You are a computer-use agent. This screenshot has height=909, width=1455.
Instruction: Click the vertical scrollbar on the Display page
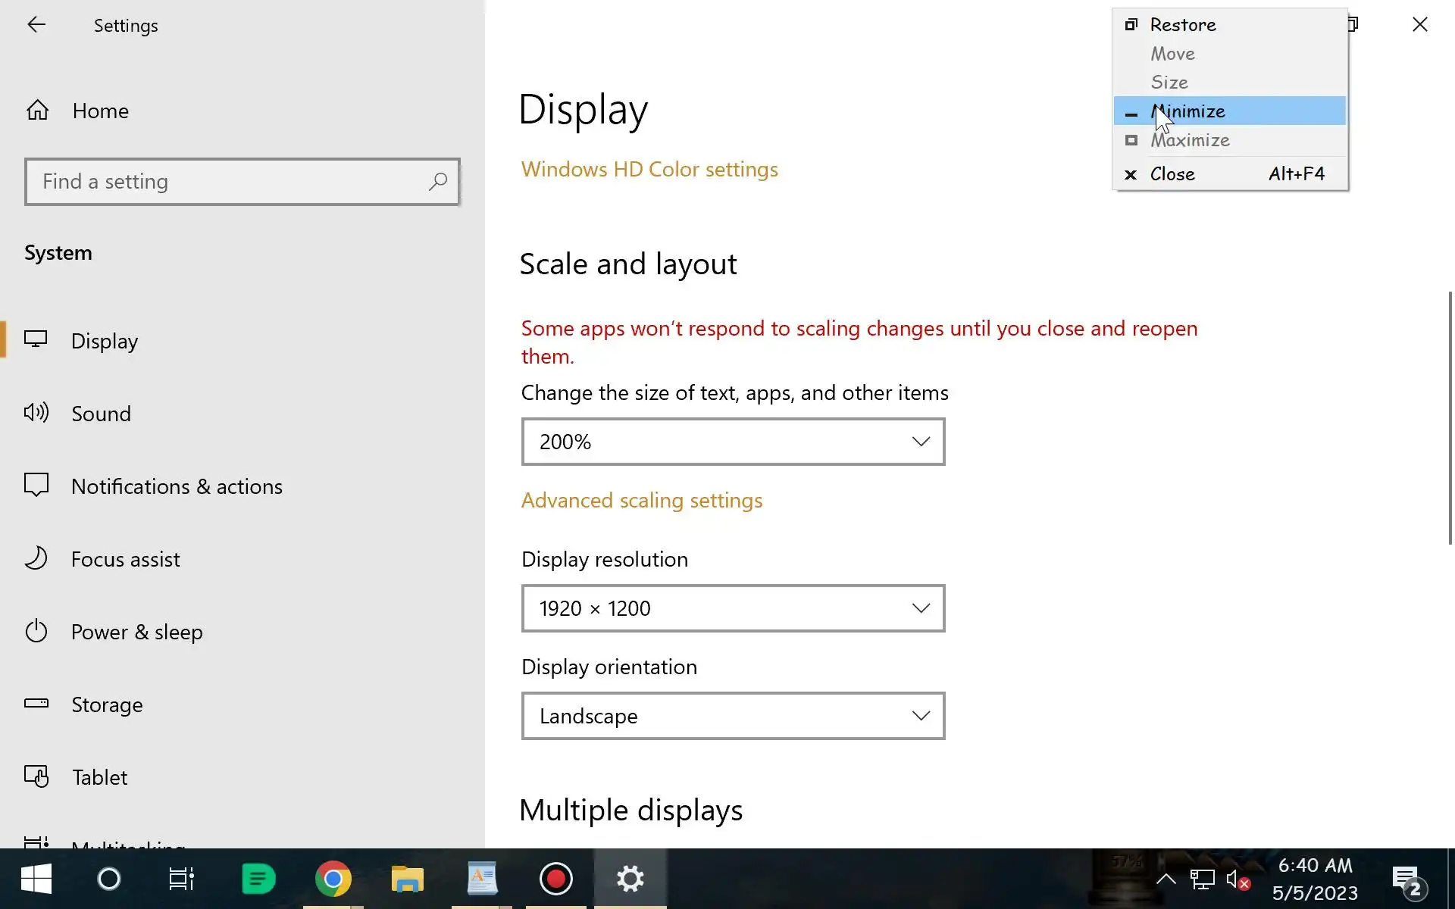(1450, 417)
